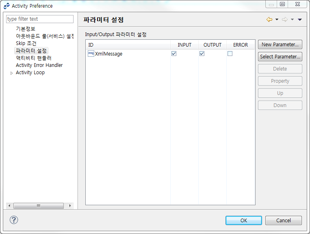Open the Skip 조건 page
This screenshot has width=310, height=234.
click(x=26, y=43)
